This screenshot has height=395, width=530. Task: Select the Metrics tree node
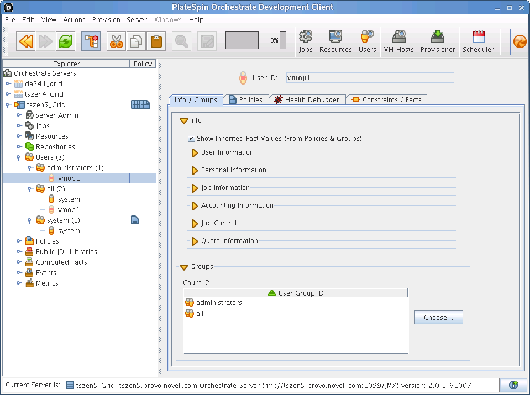(47, 283)
